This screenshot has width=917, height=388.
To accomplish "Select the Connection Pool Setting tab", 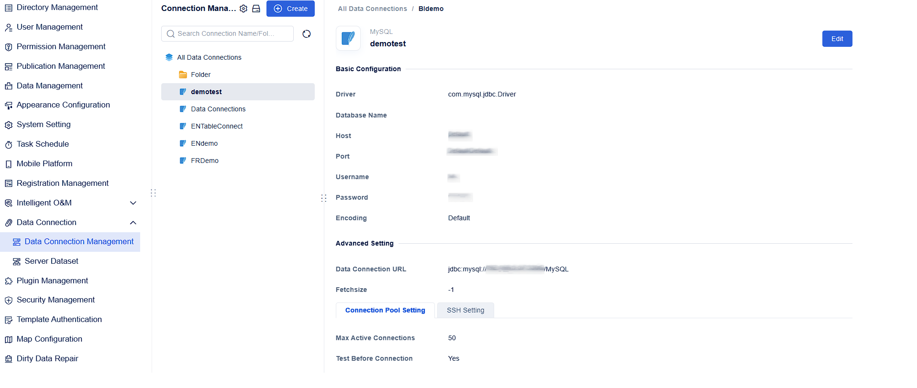I will point(385,310).
